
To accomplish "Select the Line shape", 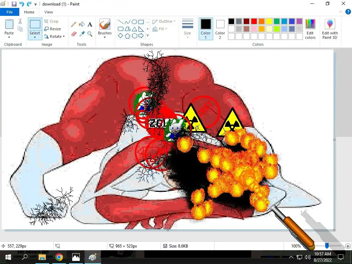I will pos(121,22).
